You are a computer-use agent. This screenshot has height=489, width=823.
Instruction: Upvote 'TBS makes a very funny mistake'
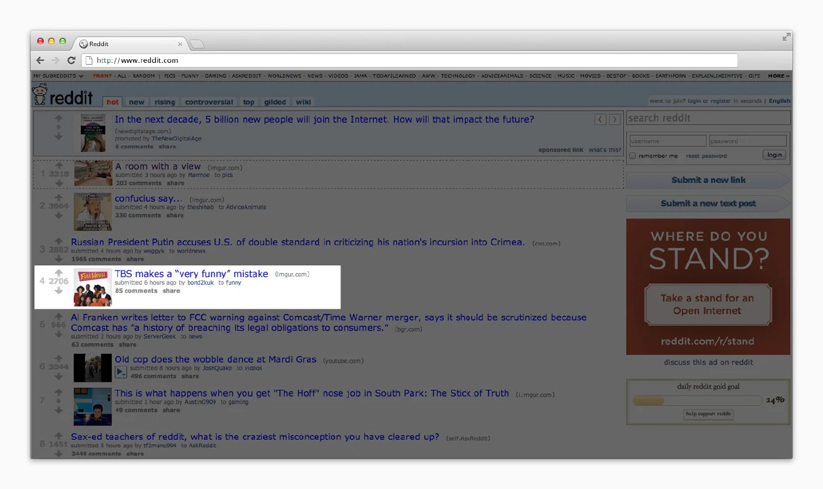point(59,272)
